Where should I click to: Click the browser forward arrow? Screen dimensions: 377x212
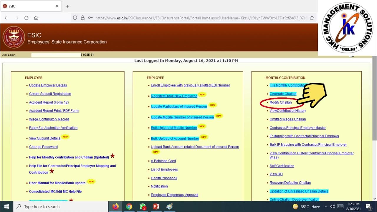click(x=16, y=18)
